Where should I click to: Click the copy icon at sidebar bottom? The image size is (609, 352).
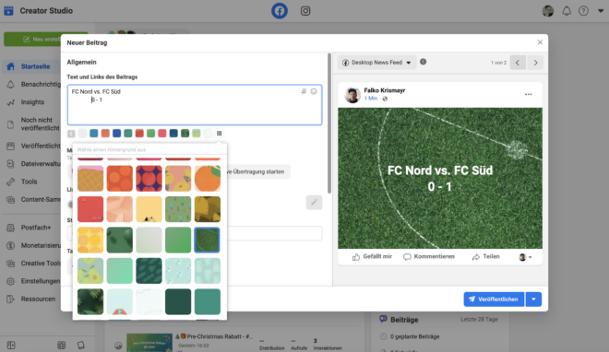[81, 345]
